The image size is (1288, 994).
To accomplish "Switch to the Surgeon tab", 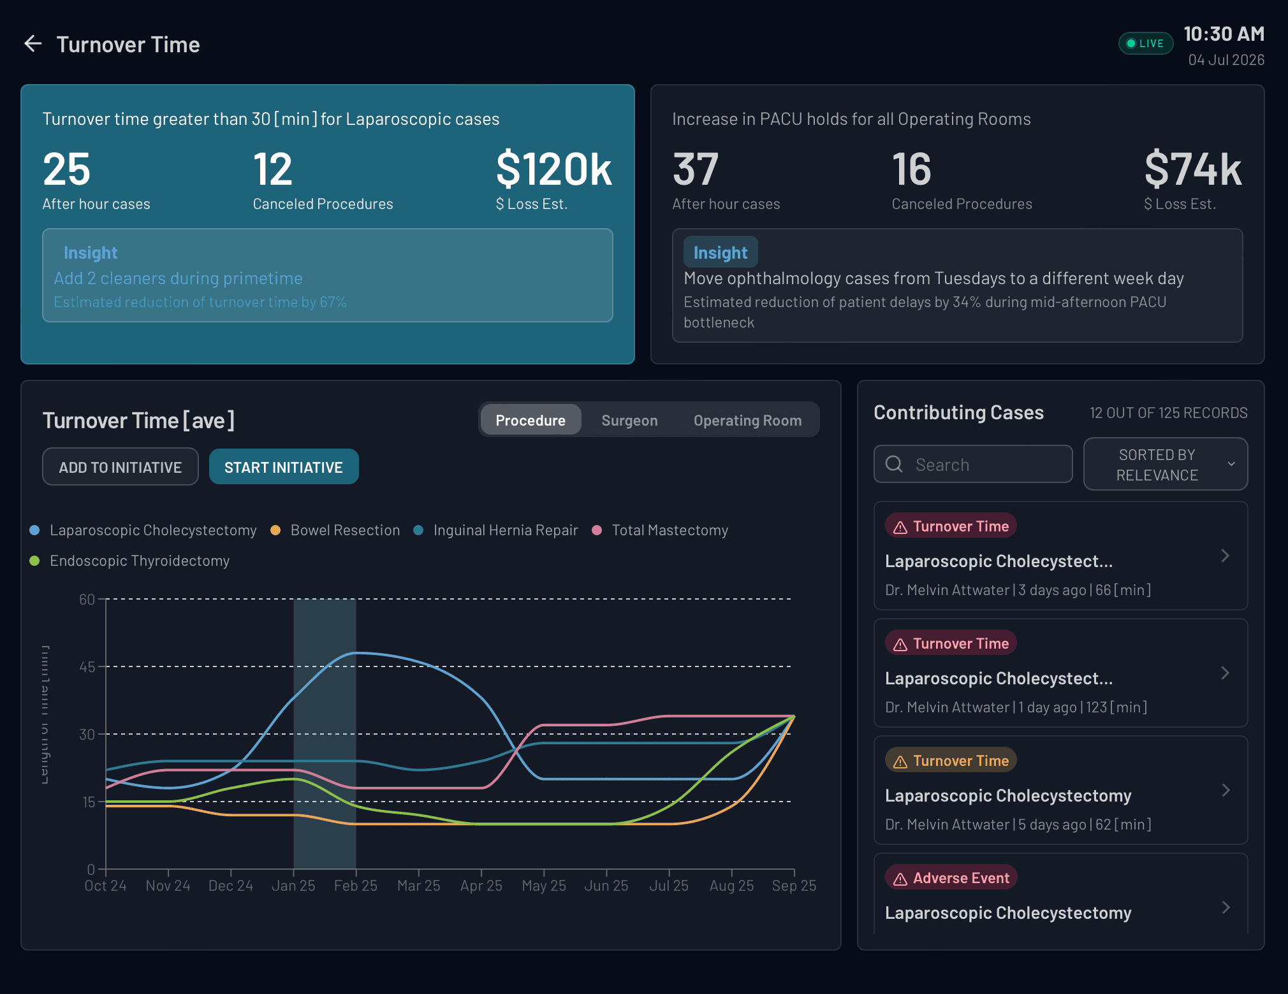I will coord(629,421).
